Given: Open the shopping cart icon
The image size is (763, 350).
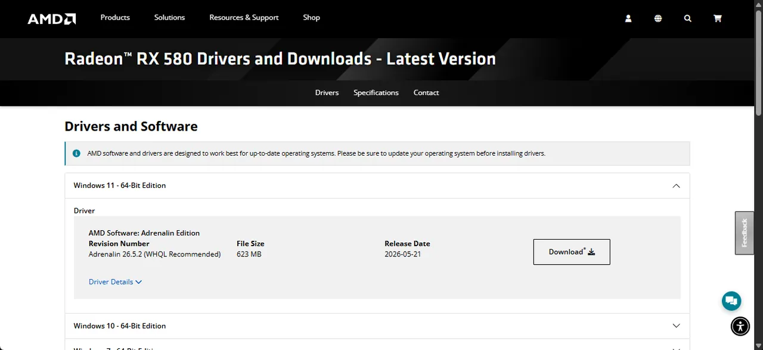Looking at the screenshot, I should [x=718, y=18].
